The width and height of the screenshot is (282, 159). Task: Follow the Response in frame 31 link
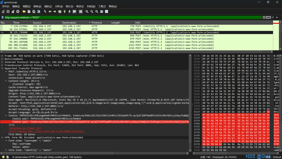click(25, 128)
